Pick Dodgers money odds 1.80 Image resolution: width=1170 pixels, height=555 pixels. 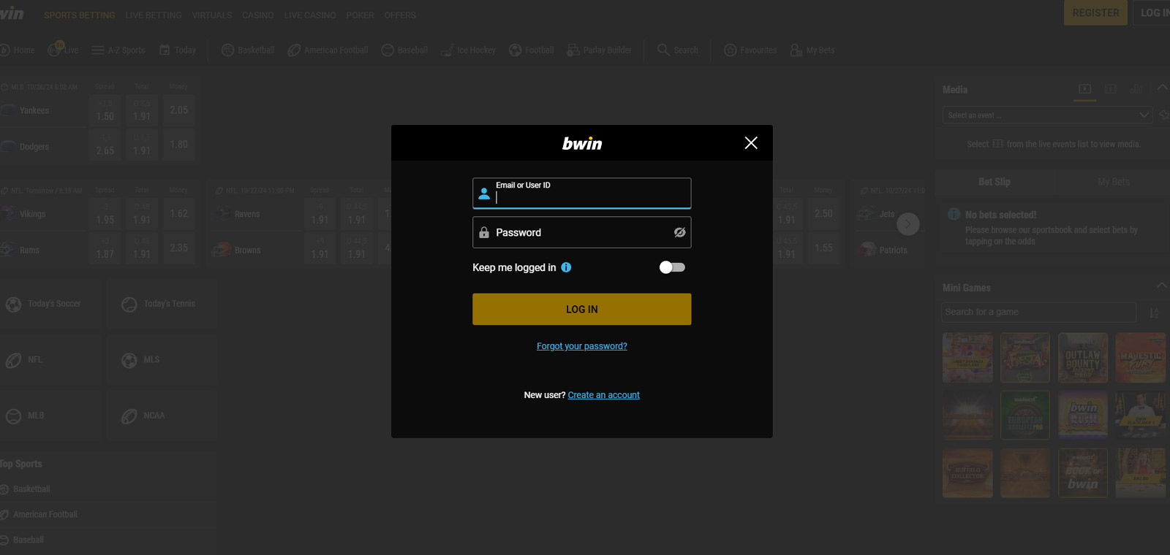coord(178,145)
